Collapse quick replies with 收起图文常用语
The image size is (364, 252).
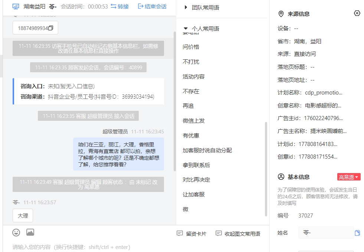[x=238, y=233]
